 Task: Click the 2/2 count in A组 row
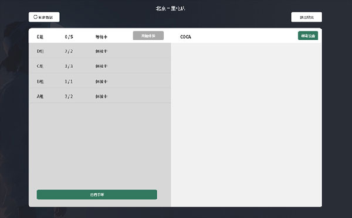(69, 96)
